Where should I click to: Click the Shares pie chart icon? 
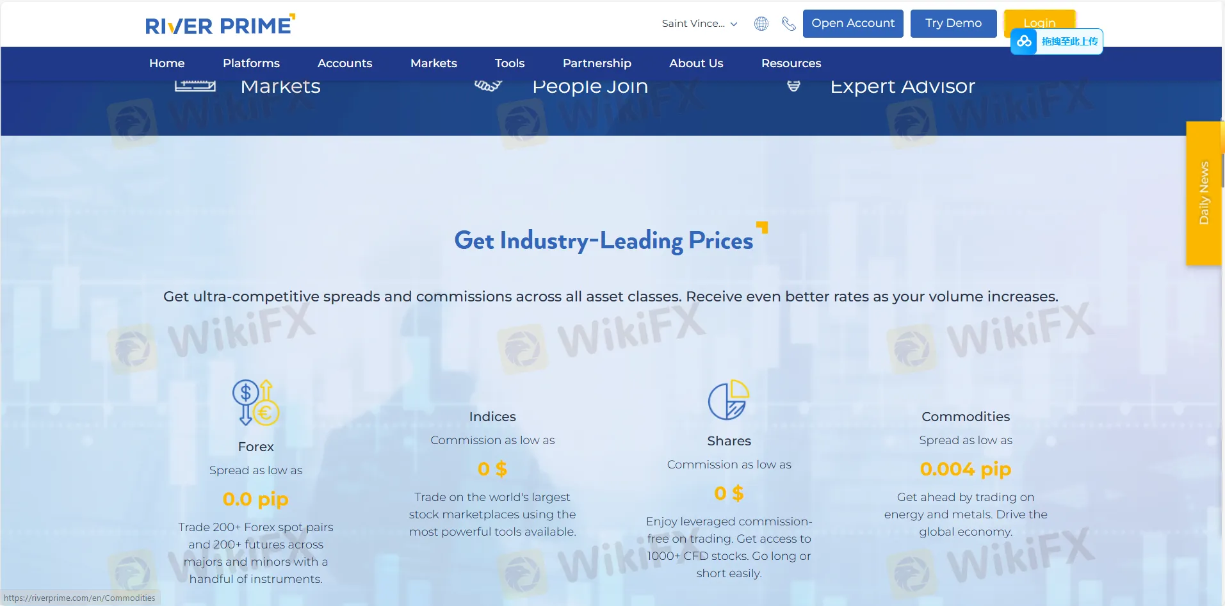[x=729, y=400]
